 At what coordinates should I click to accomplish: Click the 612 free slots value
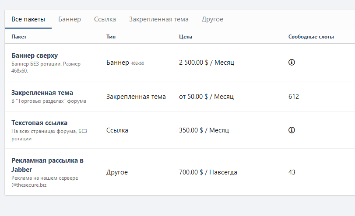pyautogui.click(x=294, y=96)
